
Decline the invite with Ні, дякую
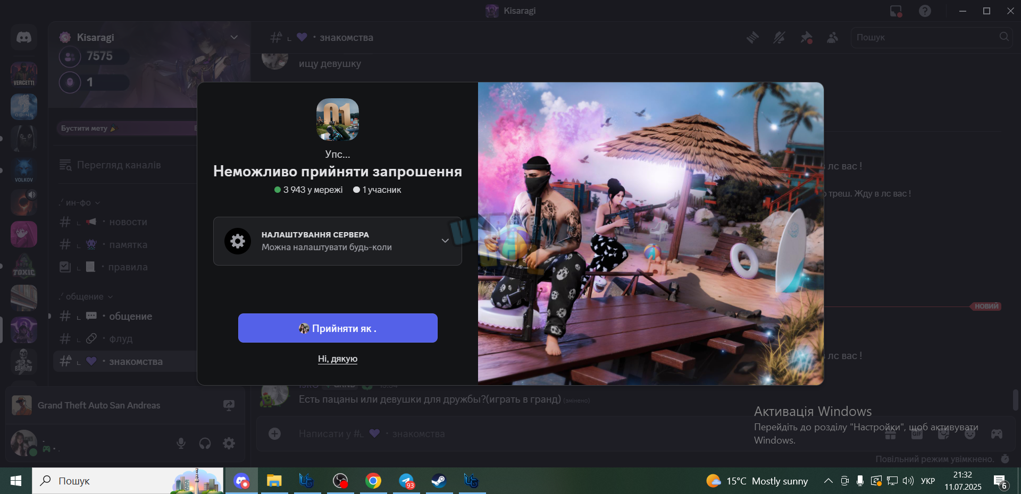click(x=338, y=359)
